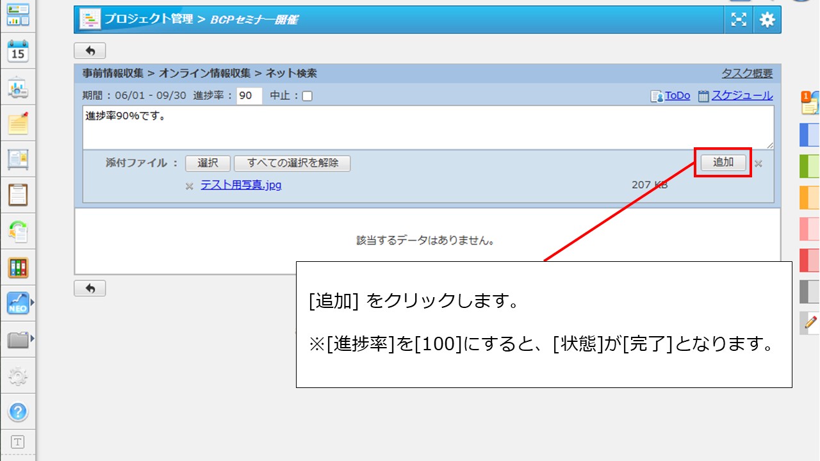Open the presentation board icon in sidebar
This screenshot has height=461, width=820.
(x=18, y=88)
